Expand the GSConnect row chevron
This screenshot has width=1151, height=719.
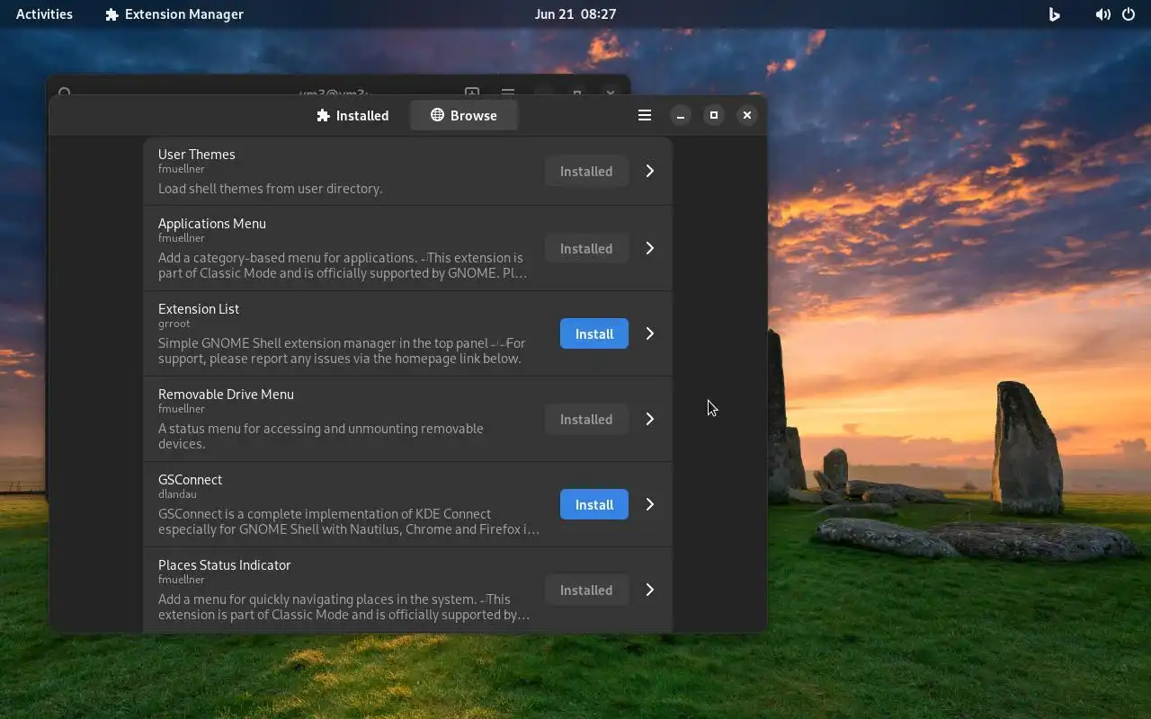(650, 504)
